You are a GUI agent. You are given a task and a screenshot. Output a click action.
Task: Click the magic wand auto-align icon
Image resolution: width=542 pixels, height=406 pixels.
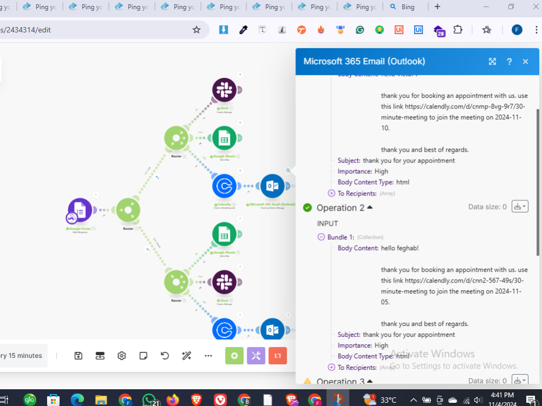pos(186,356)
